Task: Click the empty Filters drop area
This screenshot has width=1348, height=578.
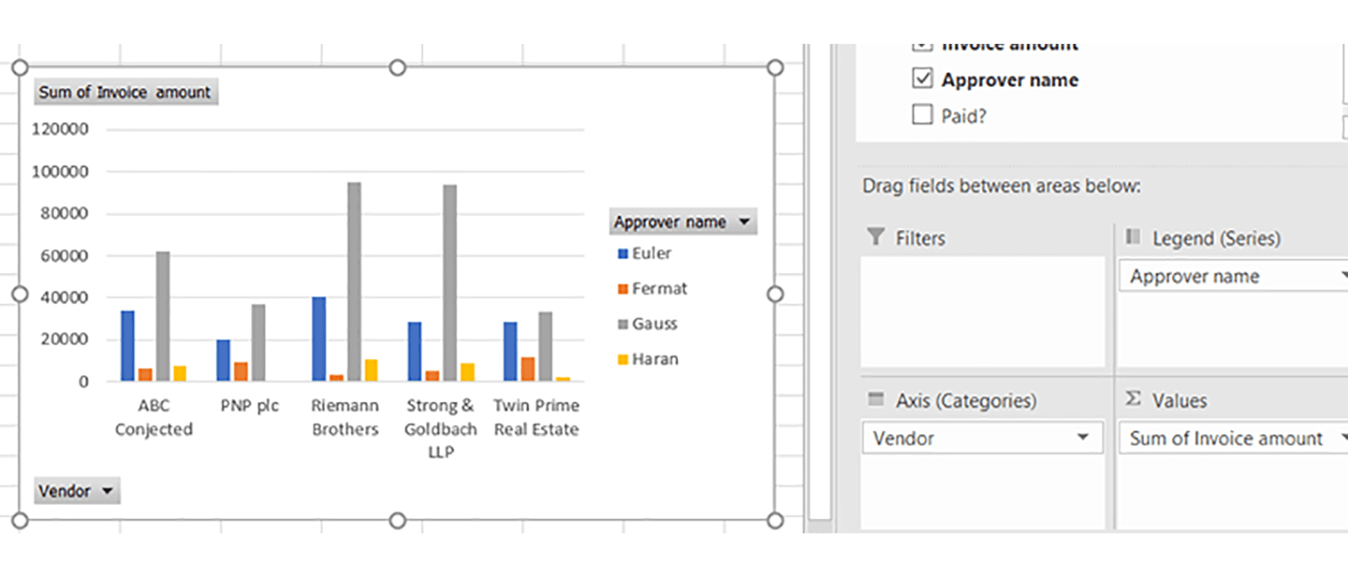Action: click(x=982, y=312)
